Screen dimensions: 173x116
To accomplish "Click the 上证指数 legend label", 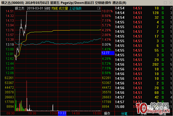I will 75,8.
